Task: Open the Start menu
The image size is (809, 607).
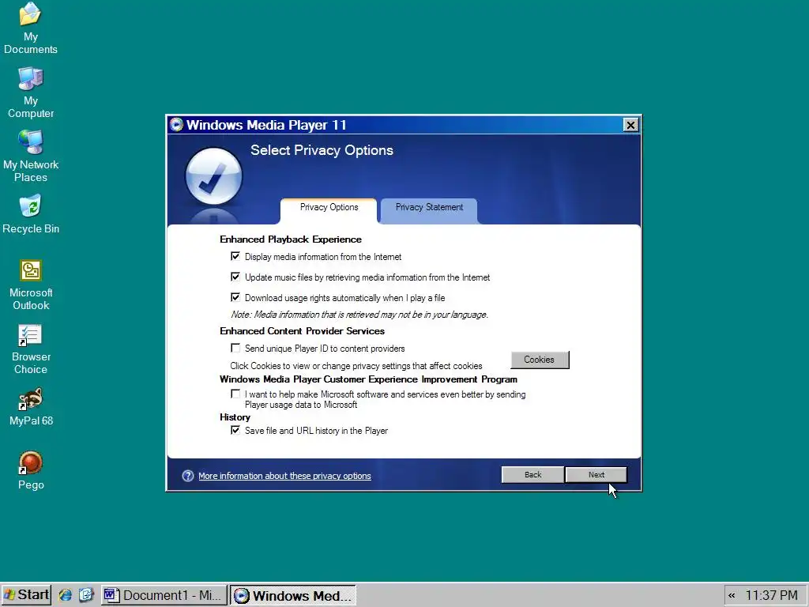Action: (26, 595)
